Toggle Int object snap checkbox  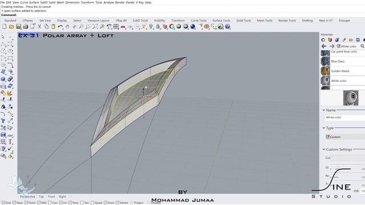[x=61, y=203]
